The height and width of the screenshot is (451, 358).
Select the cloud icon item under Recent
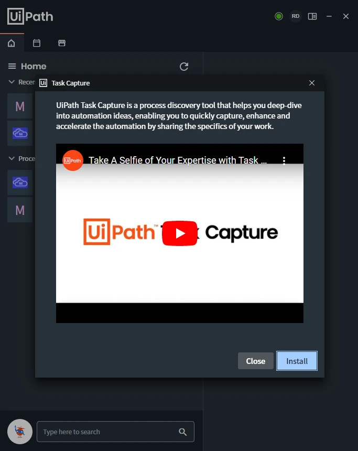20,133
